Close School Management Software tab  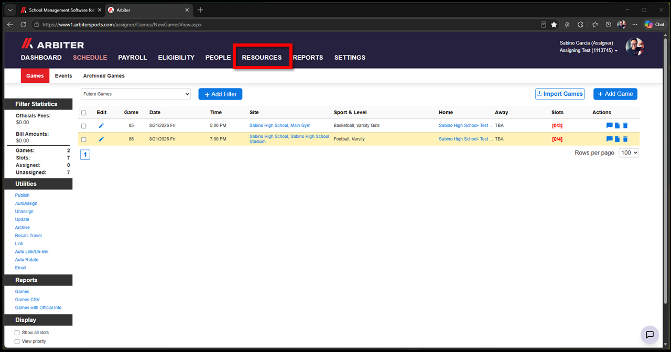click(100, 10)
